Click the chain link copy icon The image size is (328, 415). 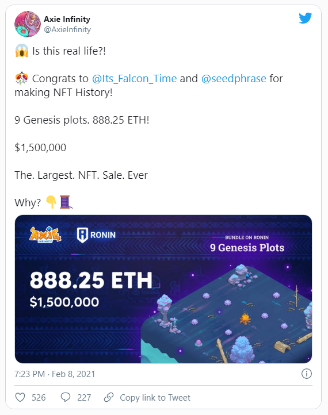coord(109,397)
